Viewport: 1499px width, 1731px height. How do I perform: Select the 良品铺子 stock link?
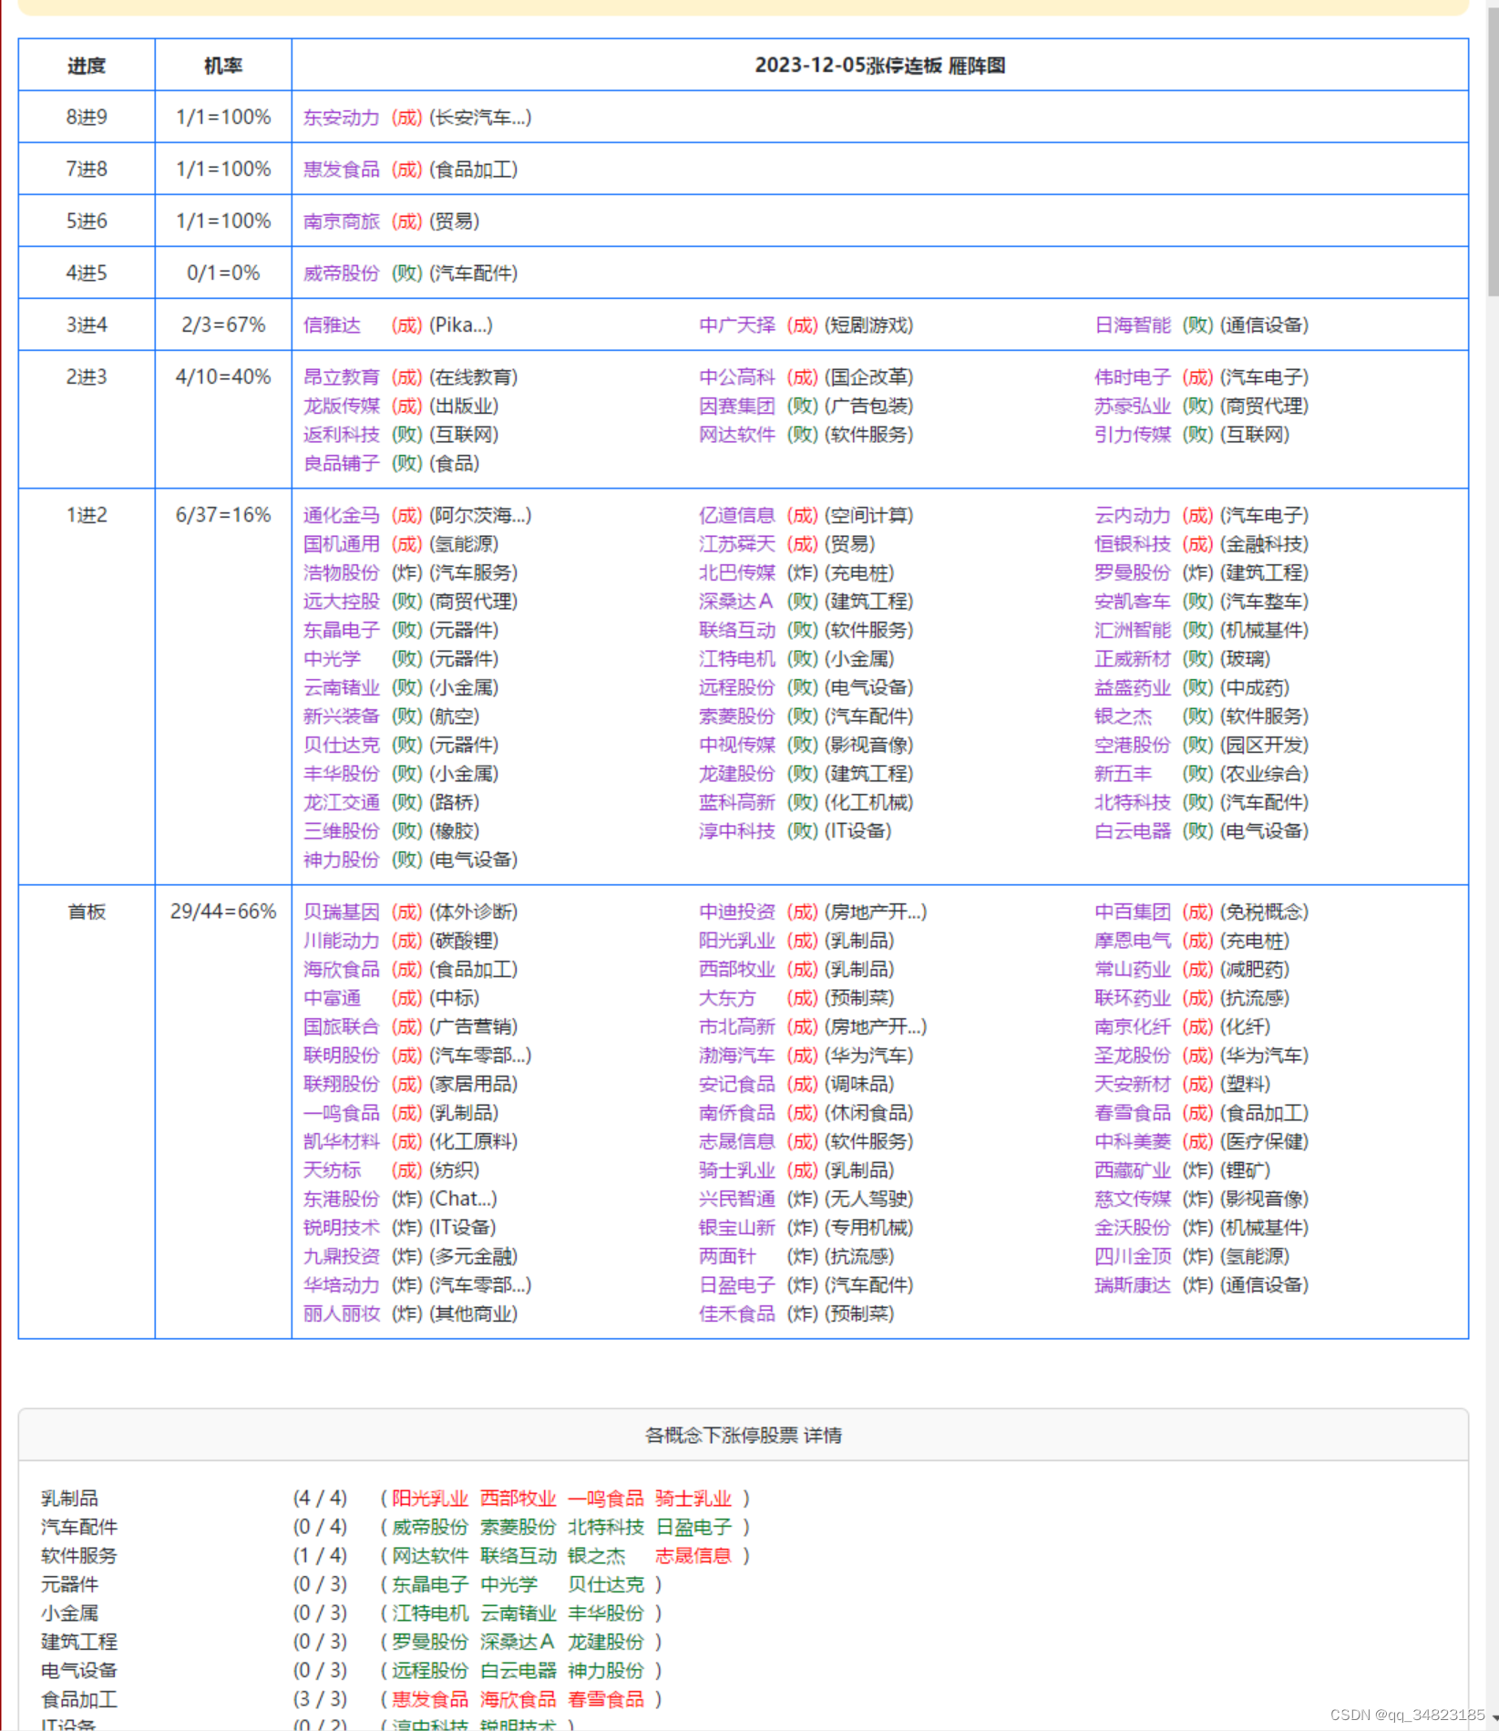click(x=341, y=463)
